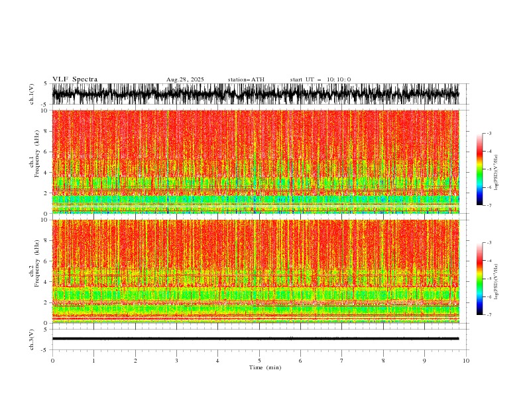Click the ch.2 "Frequency (kHz)" axis label

(x=37, y=263)
